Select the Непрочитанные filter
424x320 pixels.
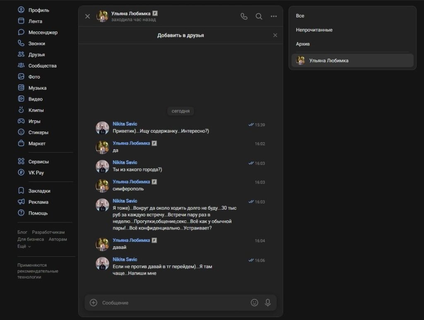(314, 30)
